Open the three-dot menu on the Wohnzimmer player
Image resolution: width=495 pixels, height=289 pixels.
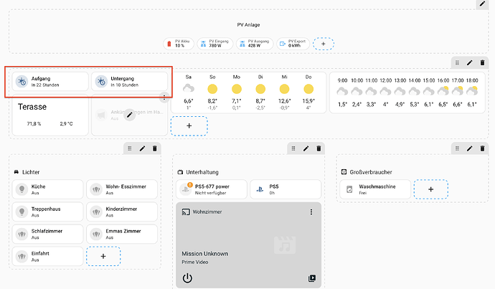[311, 212]
